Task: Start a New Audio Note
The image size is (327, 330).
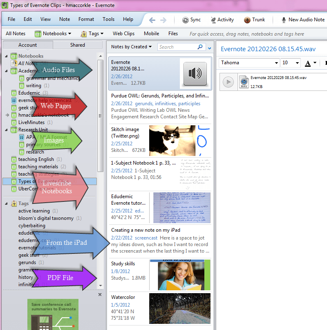Action: click(x=303, y=20)
